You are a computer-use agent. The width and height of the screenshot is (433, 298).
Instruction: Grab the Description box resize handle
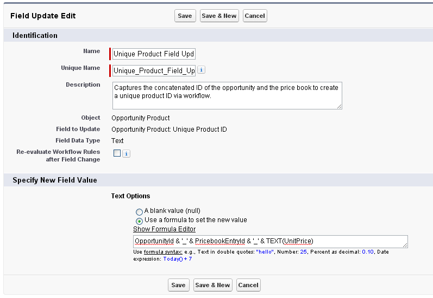(340, 107)
